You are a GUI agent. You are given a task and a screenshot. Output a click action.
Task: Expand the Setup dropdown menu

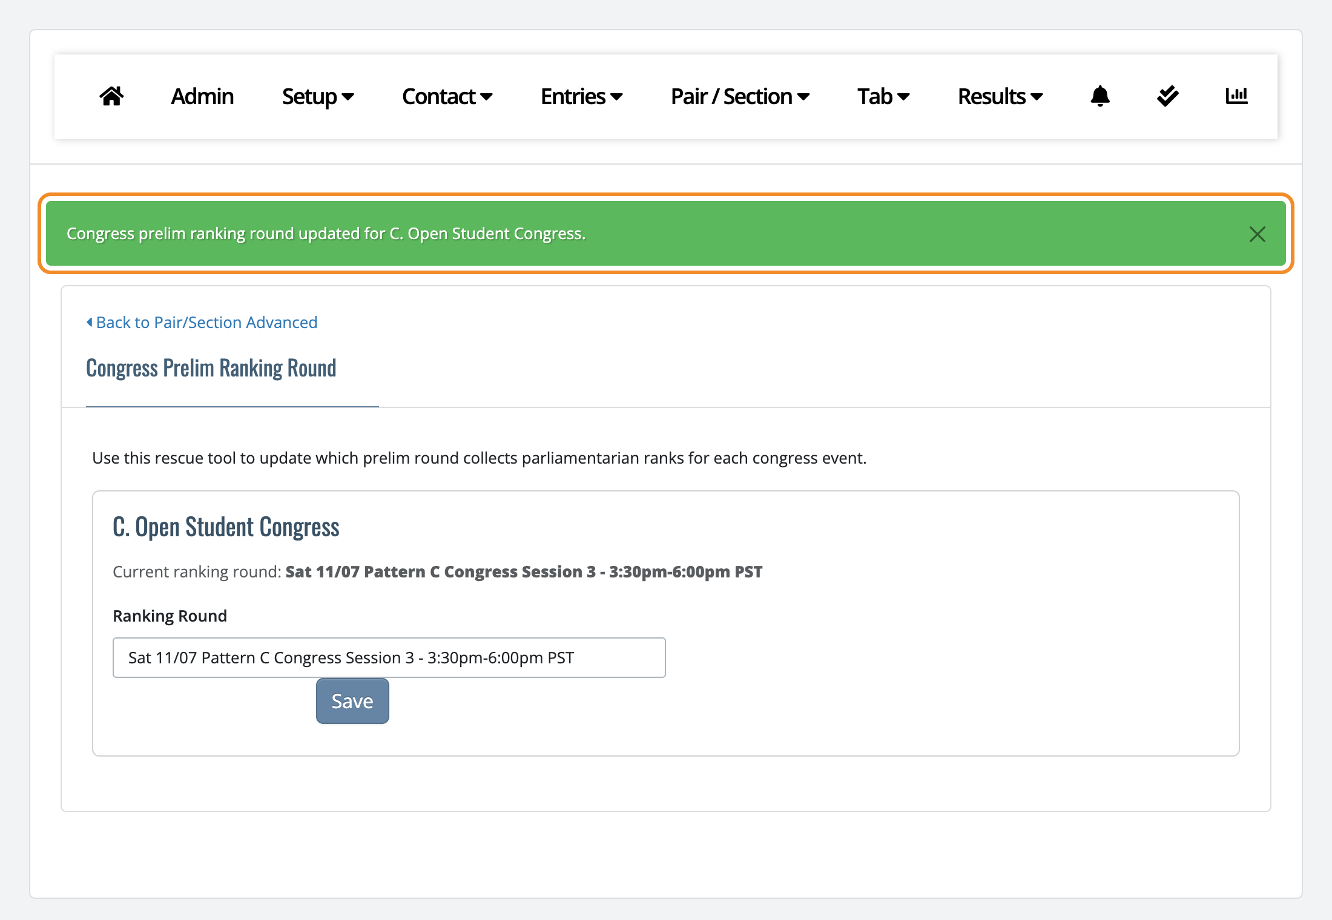(318, 96)
